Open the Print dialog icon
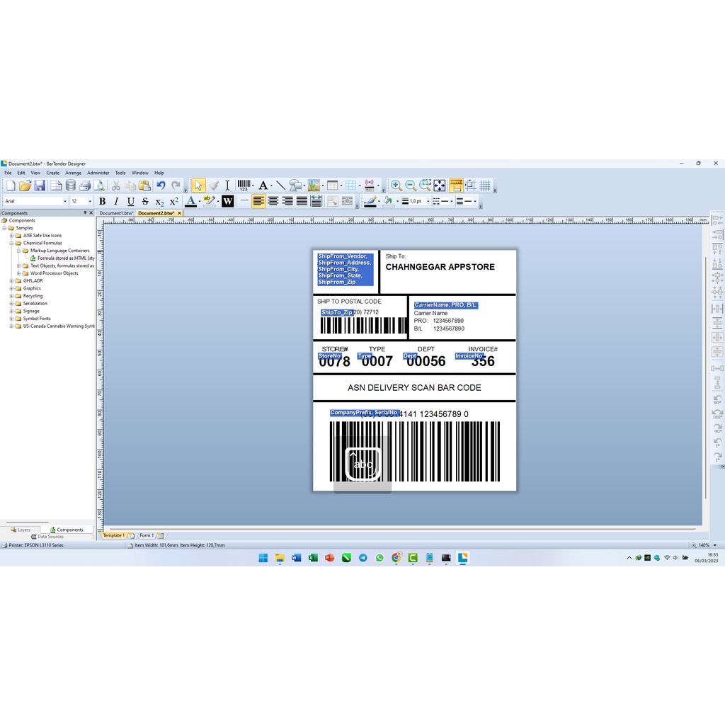Image resolution: width=725 pixels, height=725 pixels. 85,185
